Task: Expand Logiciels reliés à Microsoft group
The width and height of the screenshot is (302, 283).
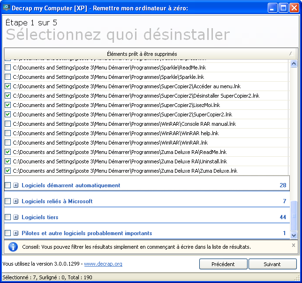Action: click(x=16, y=201)
